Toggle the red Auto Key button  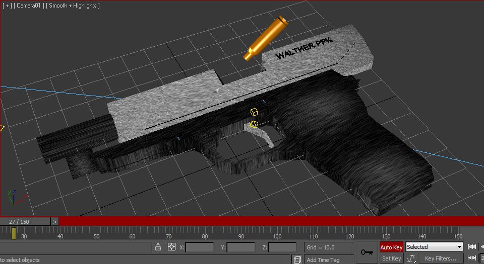tap(391, 247)
